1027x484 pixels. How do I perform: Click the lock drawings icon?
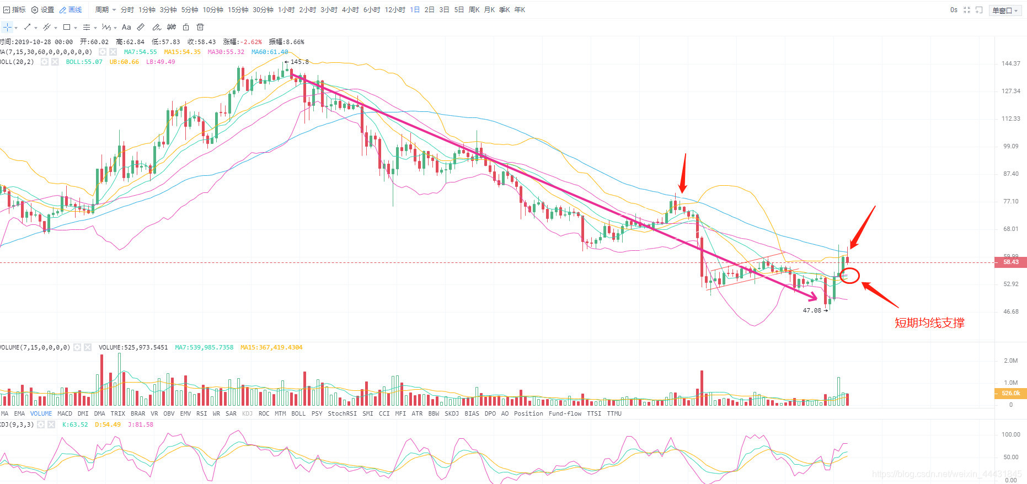pos(186,27)
